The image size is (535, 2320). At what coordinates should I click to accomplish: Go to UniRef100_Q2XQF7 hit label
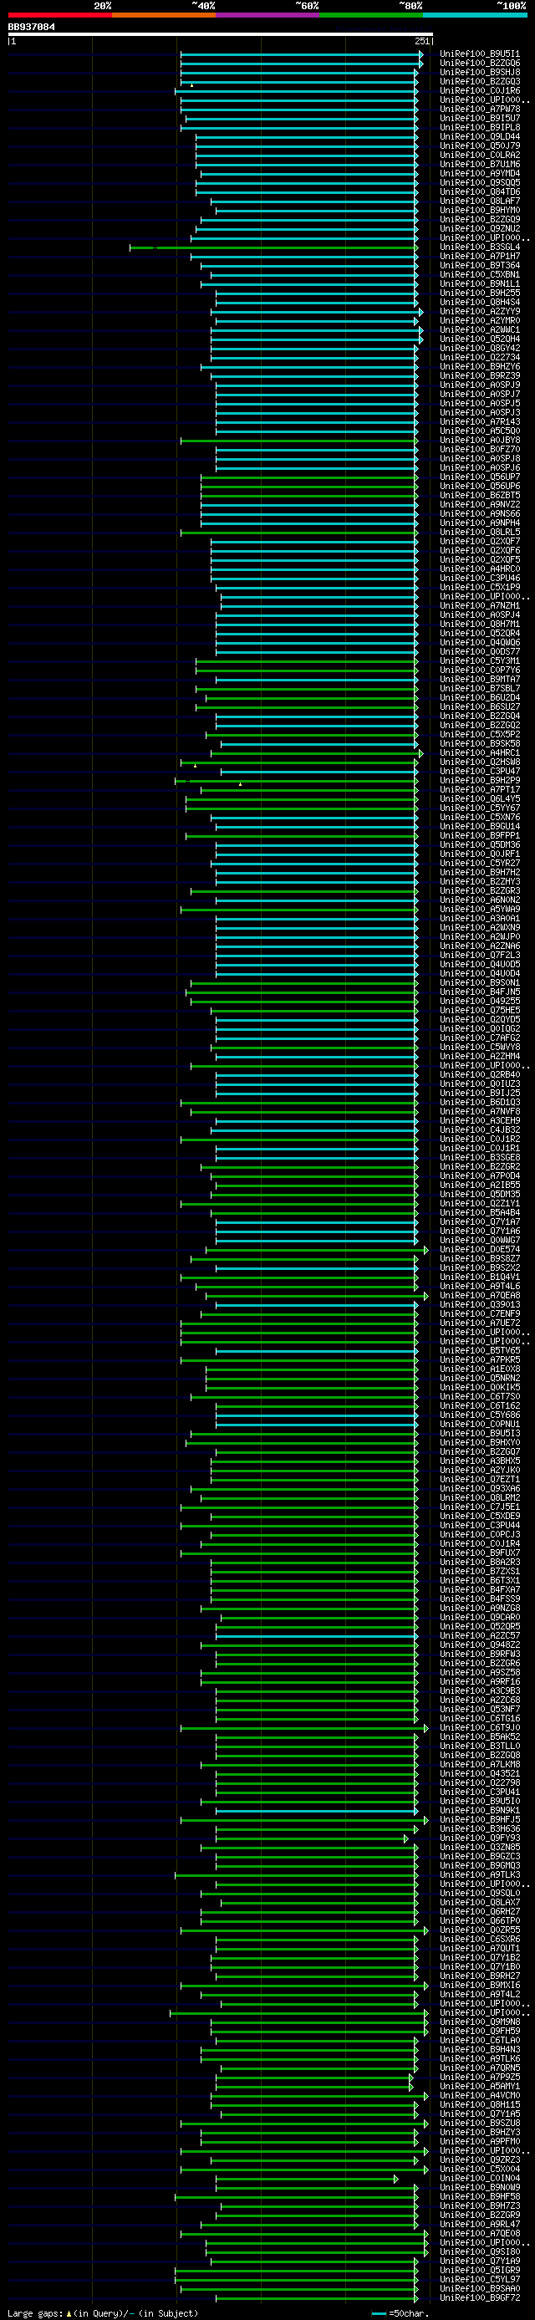tap(479, 541)
